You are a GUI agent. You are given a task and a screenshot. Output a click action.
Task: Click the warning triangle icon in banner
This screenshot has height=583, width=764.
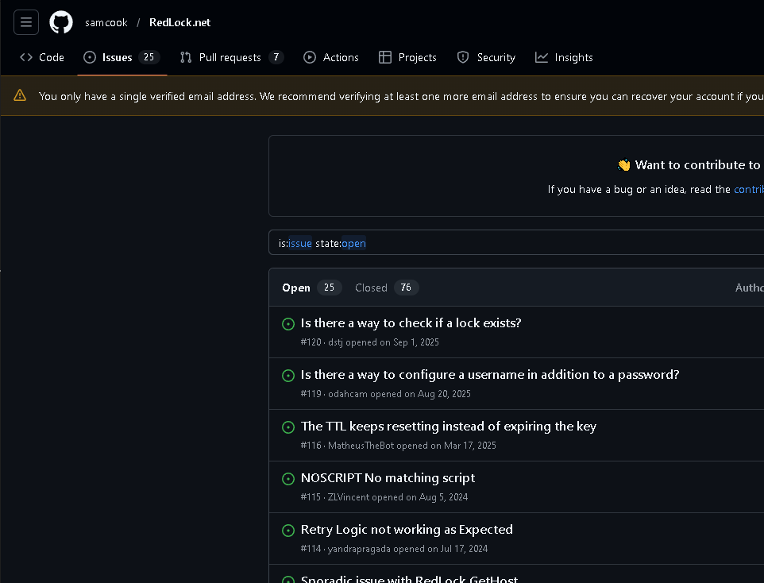(20, 96)
